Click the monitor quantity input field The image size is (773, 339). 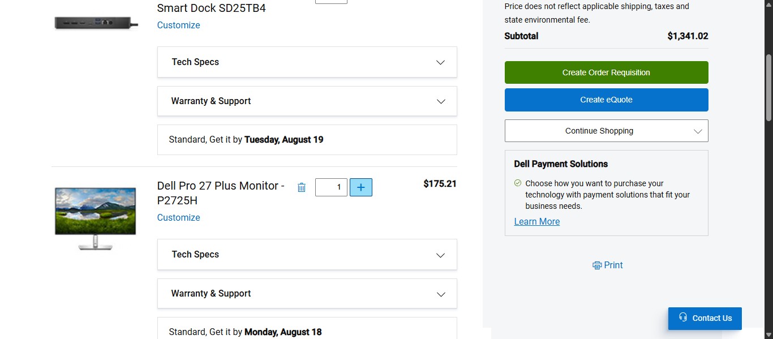(x=331, y=187)
